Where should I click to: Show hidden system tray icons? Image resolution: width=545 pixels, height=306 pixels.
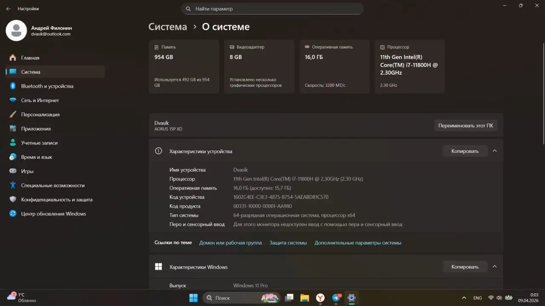point(464,298)
